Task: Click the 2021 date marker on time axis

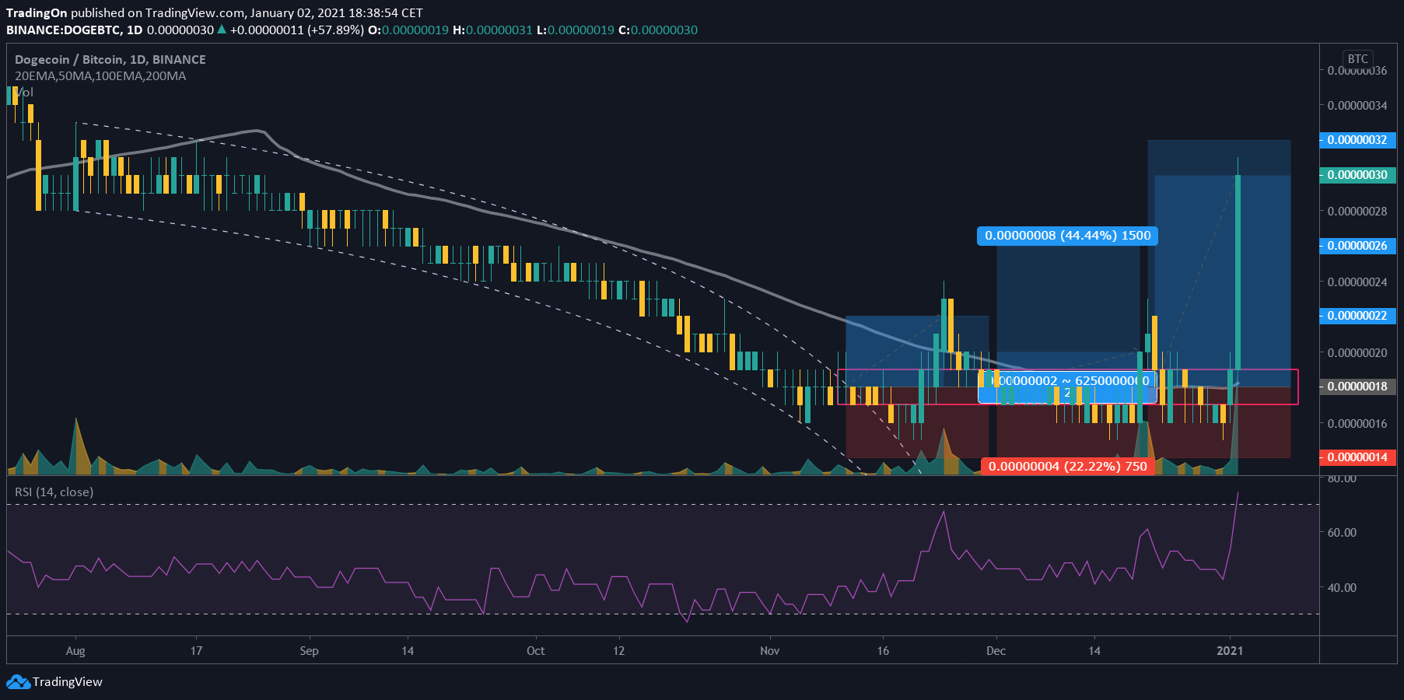Action: pos(1230,651)
